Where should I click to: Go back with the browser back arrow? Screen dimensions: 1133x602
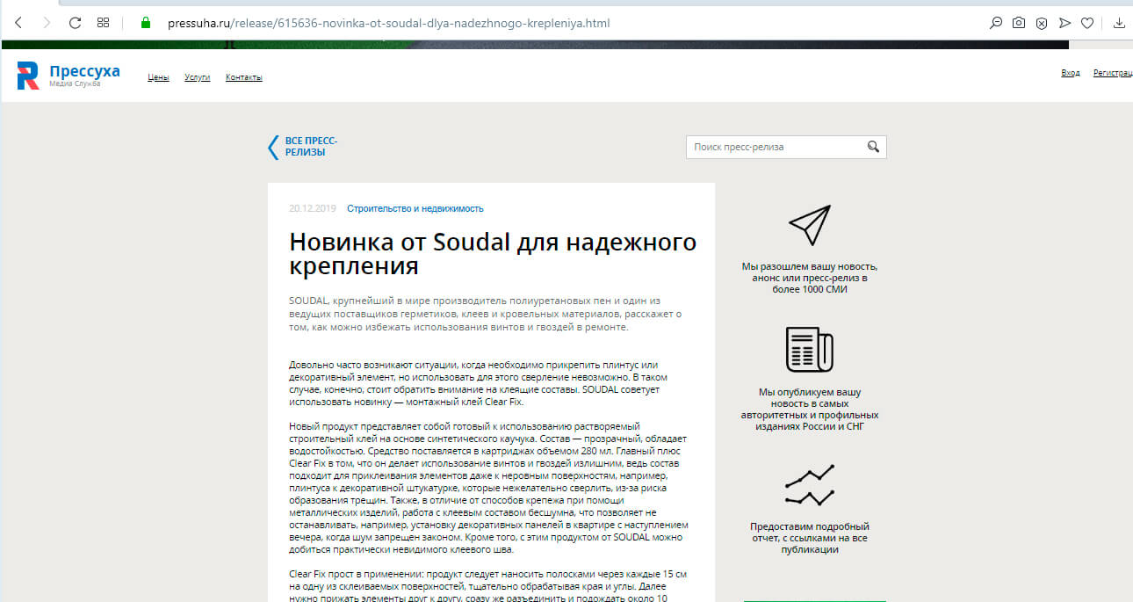[x=18, y=23]
